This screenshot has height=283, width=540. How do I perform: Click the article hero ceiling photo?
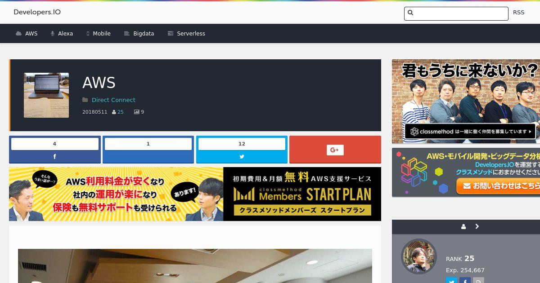(195, 266)
